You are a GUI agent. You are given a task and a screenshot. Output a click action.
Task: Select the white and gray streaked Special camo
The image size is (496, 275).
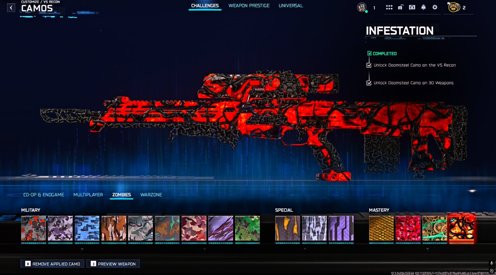click(315, 228)
